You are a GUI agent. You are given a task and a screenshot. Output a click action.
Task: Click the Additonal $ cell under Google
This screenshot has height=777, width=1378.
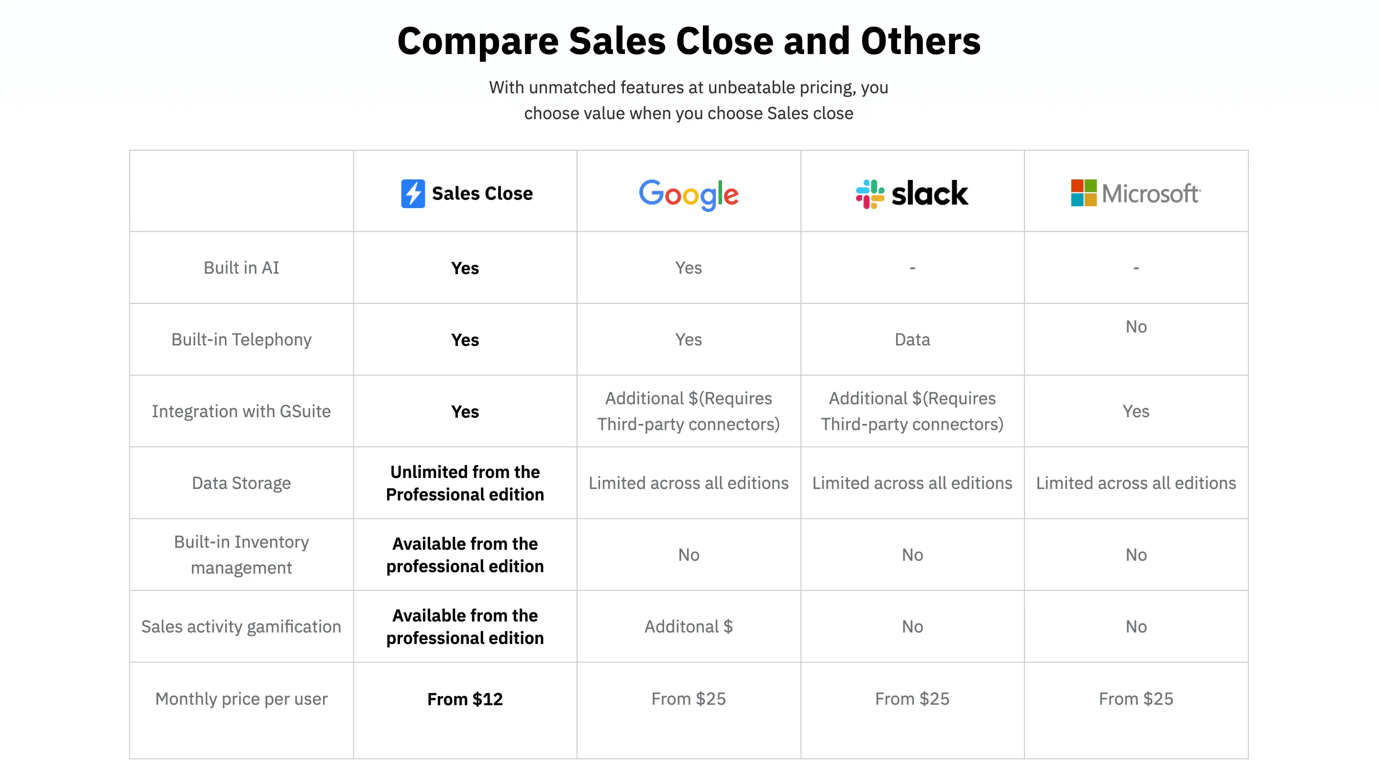click(689, 626)
